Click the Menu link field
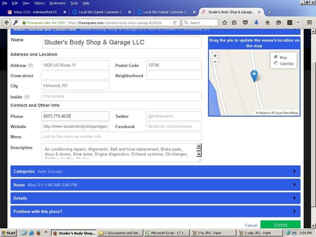This screenshot has height=237, width=316. click(122, 136)
